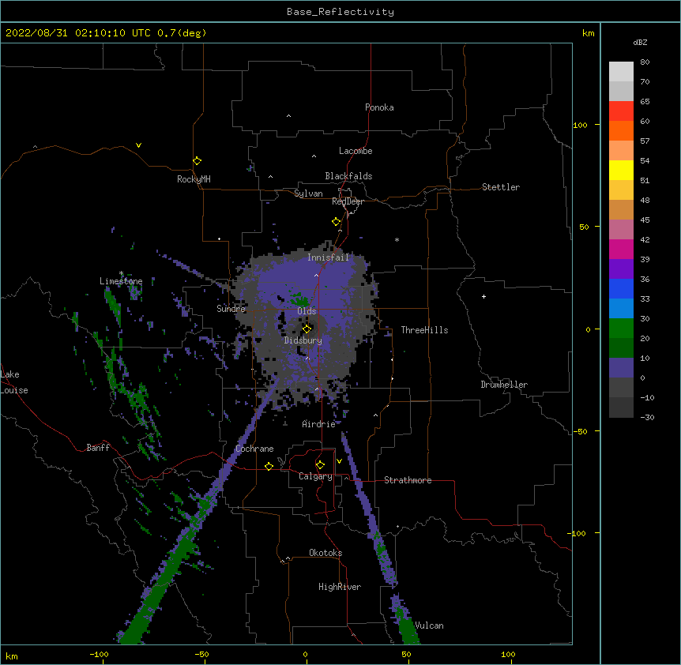Click the -100 horizontal axis tick label
Image resolution: width=681 pixels, height=665 pixels.
tap(99, 654)
